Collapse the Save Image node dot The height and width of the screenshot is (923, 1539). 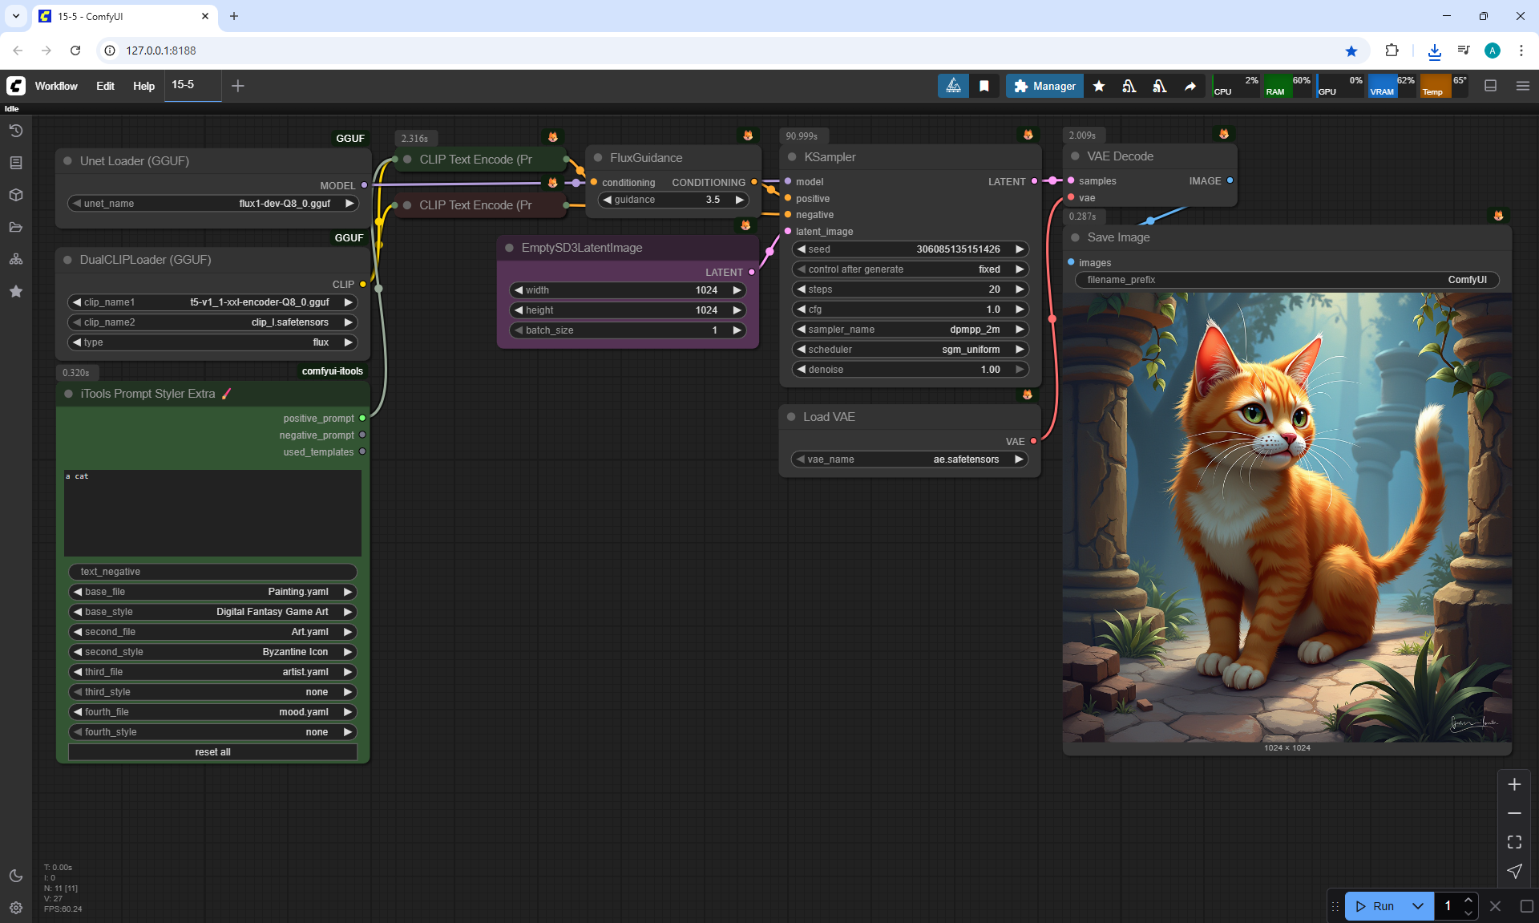point(1075,237)
